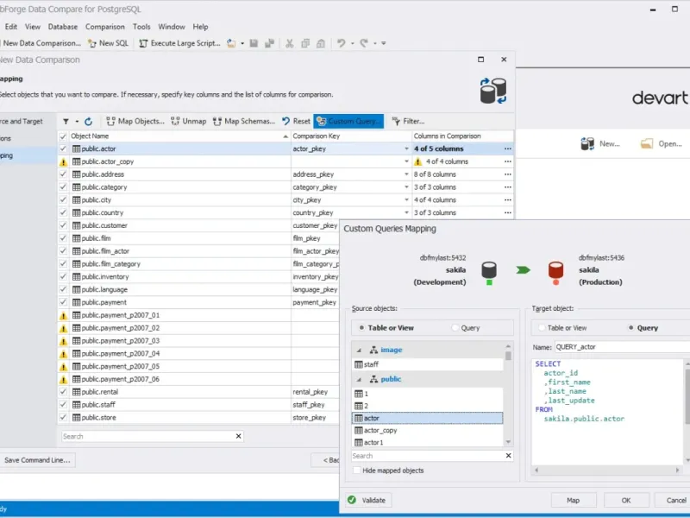Select Table or View radio under Target object

[x=542, y=328]
